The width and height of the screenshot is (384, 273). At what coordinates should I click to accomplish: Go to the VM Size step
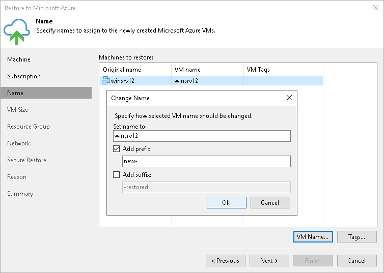tap(17, 110)
